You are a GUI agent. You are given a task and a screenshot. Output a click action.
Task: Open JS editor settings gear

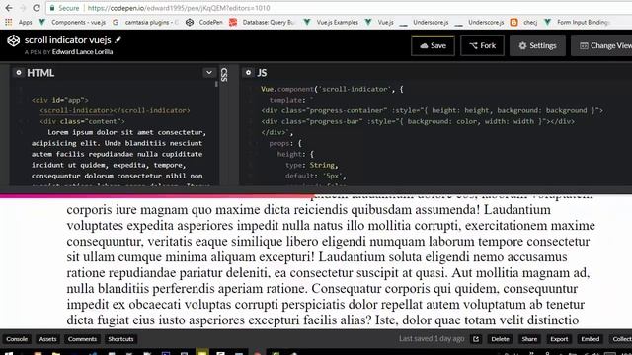248,73
